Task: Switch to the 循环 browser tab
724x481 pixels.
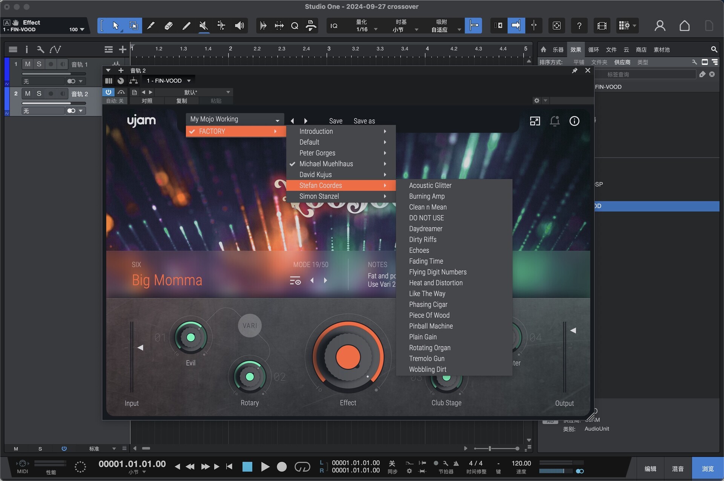Action: [594, 50]
